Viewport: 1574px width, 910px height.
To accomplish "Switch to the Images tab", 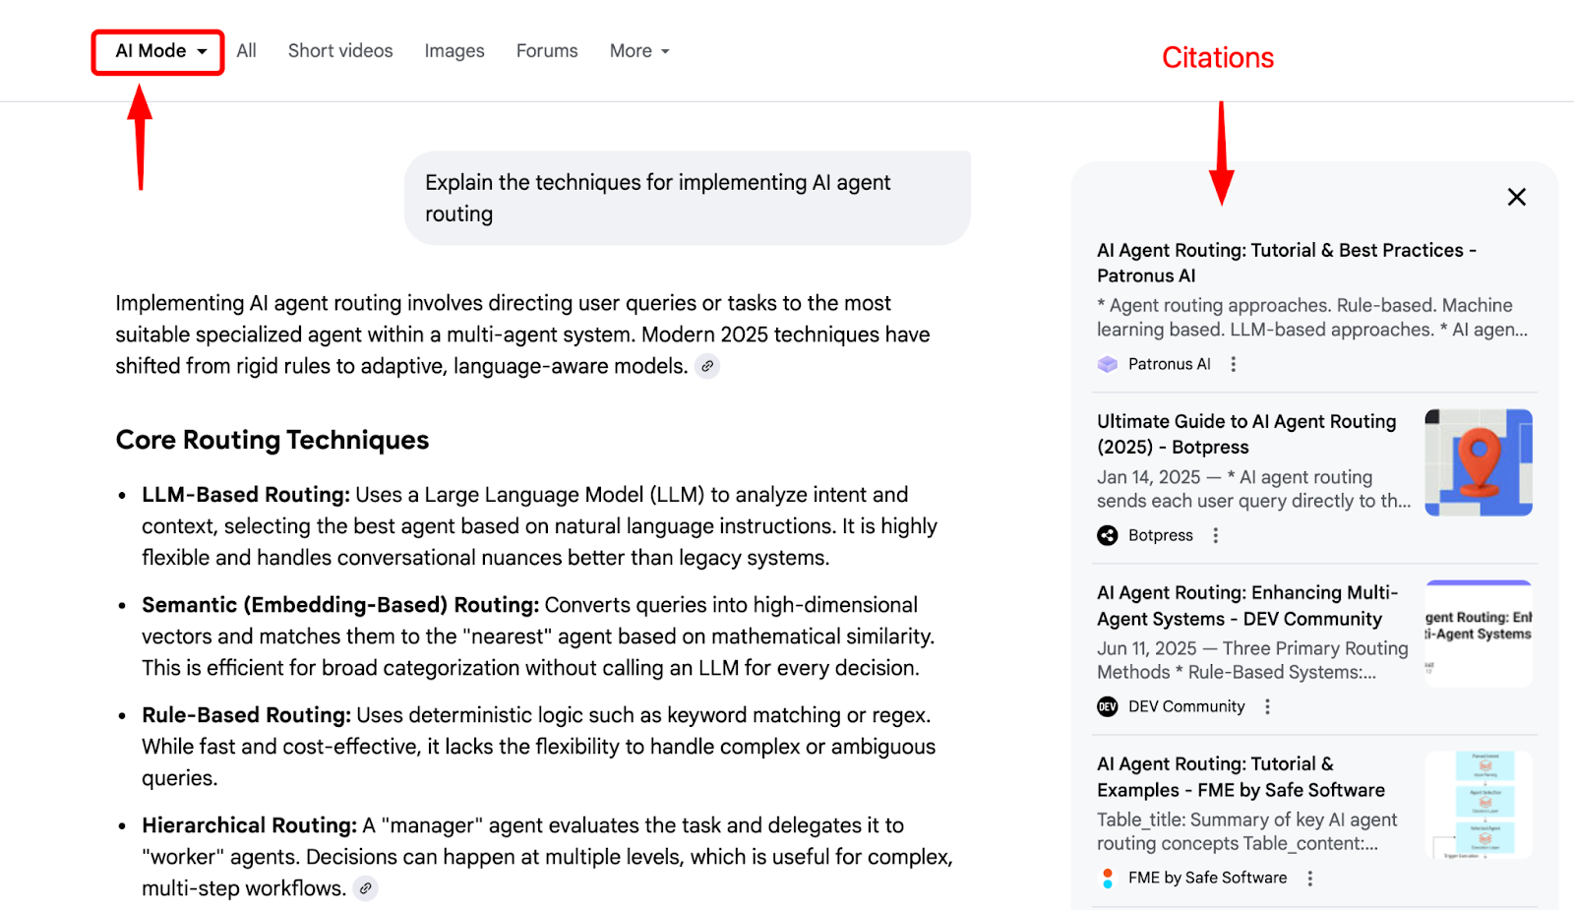I will [x=454, y=50].
